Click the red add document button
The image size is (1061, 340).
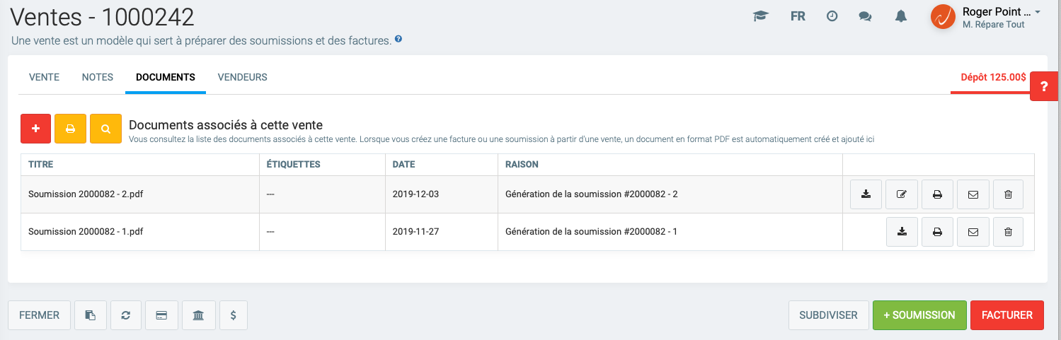35,129
